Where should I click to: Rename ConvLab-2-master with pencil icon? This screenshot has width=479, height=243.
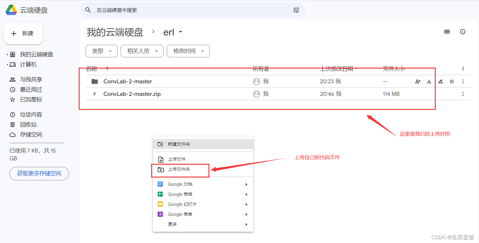440,81
